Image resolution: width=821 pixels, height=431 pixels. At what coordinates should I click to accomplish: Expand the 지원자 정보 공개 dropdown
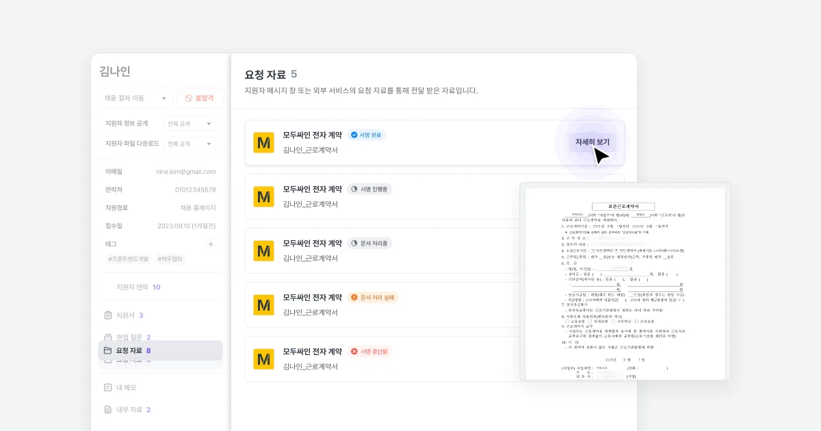pos(190,124)
